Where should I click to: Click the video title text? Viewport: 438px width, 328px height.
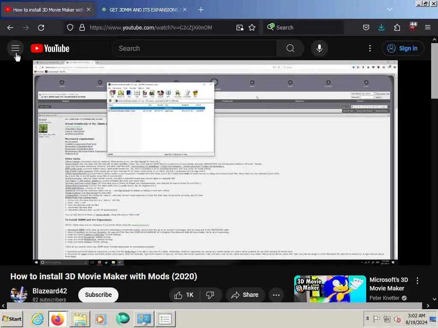coord(104,276)
